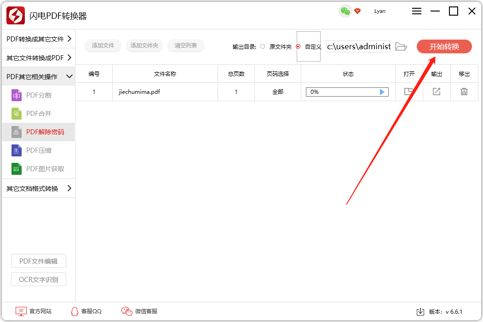The image size is (483, 322).
Task: Click the 客服QQ penguin icon
Action: [75, 311]
